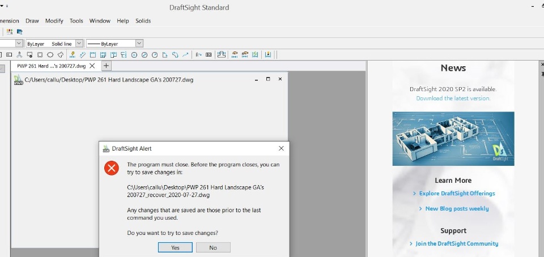
Task: Open Join the DraftSight Community link
Action: [x=457, y=244]
